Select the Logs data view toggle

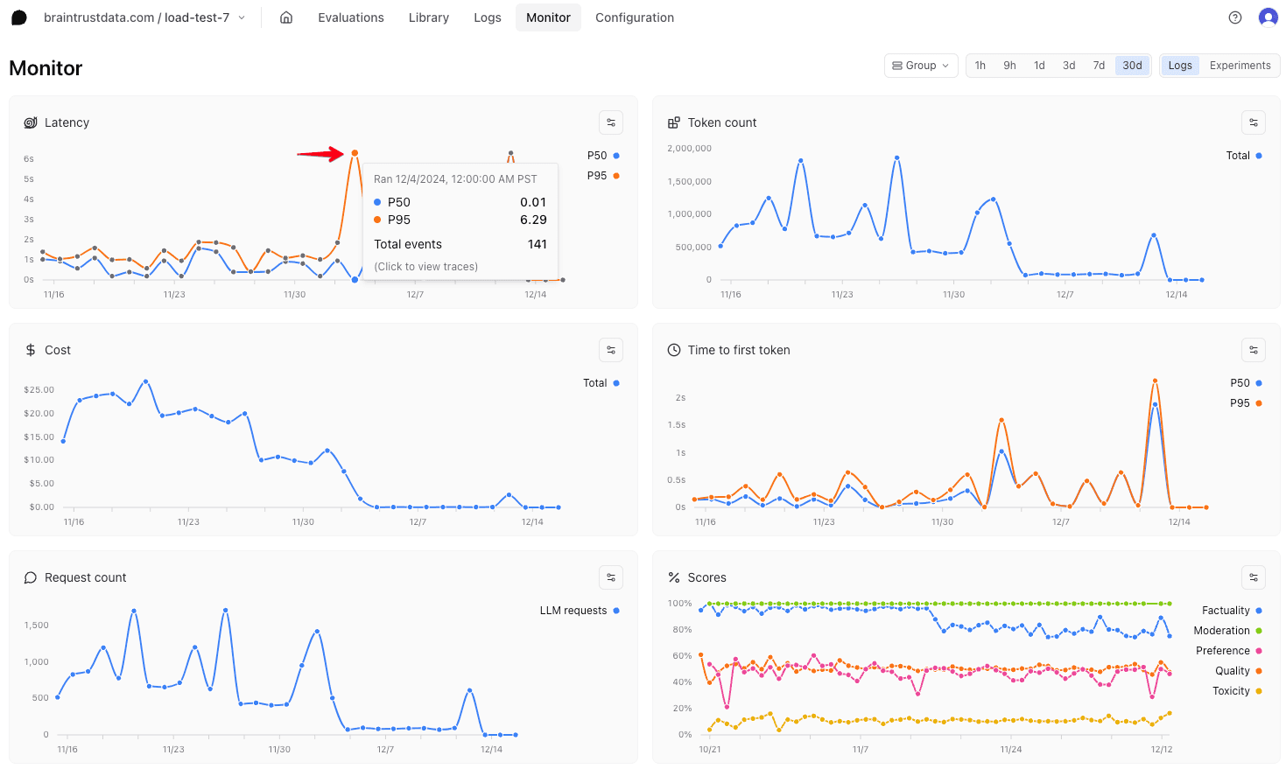pyautogui.click(x=1180, y=66)
